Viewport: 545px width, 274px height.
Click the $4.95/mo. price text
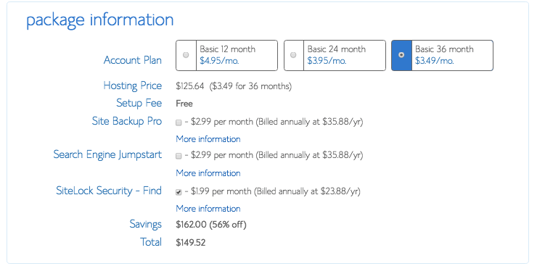click(219, 61)
